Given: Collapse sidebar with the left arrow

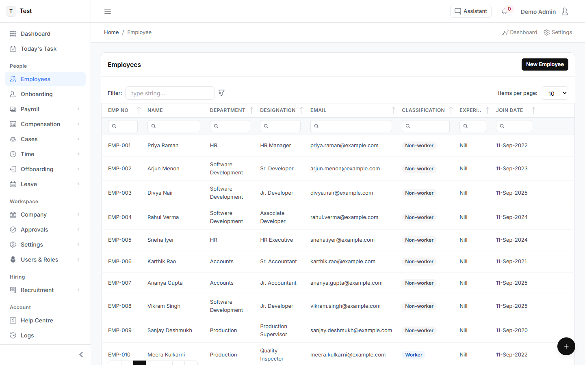Looking at the screenshot, I should (81, 355).
